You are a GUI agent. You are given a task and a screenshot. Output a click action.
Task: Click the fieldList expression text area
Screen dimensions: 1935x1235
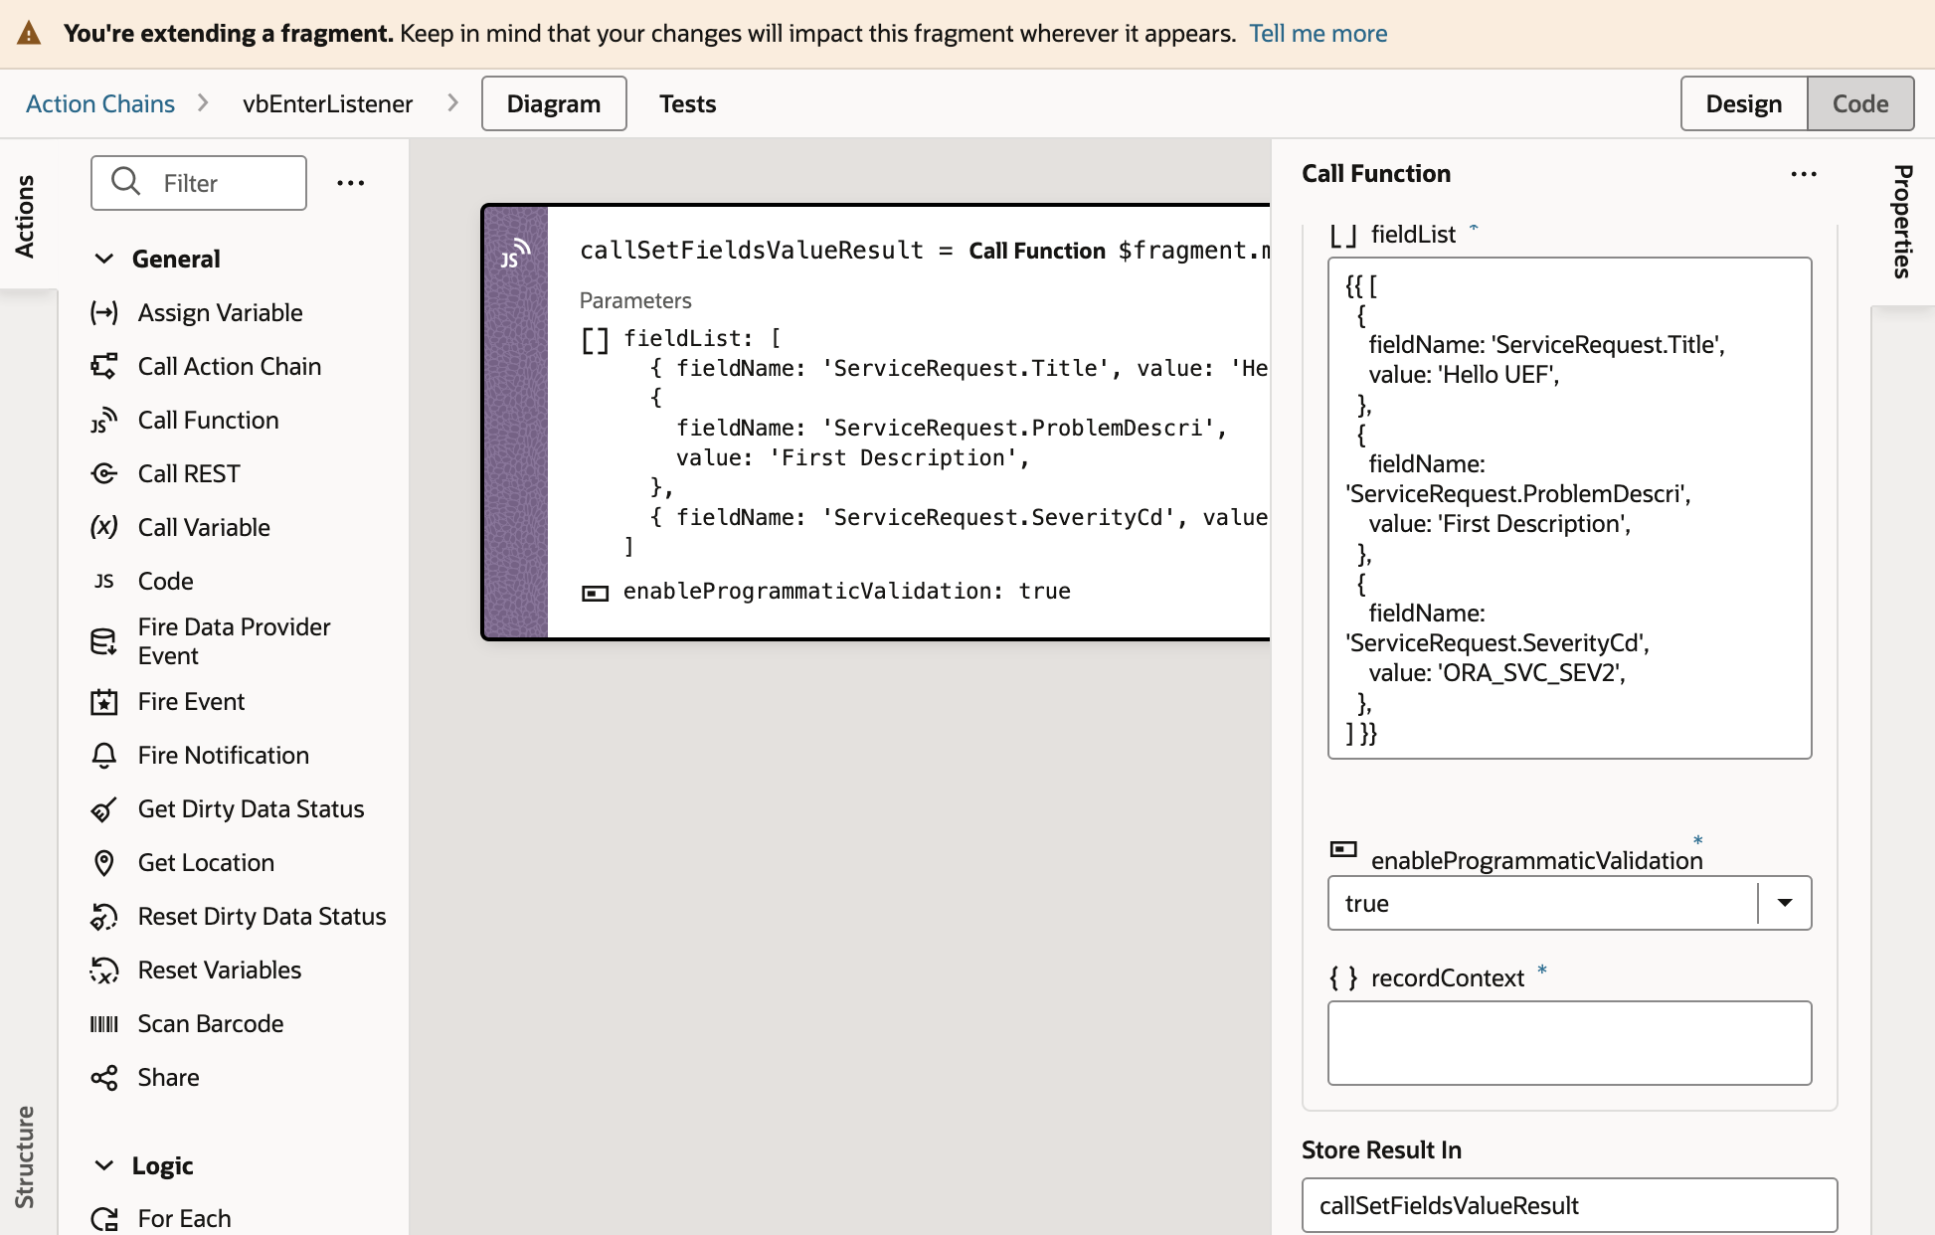coord(1570,508)
